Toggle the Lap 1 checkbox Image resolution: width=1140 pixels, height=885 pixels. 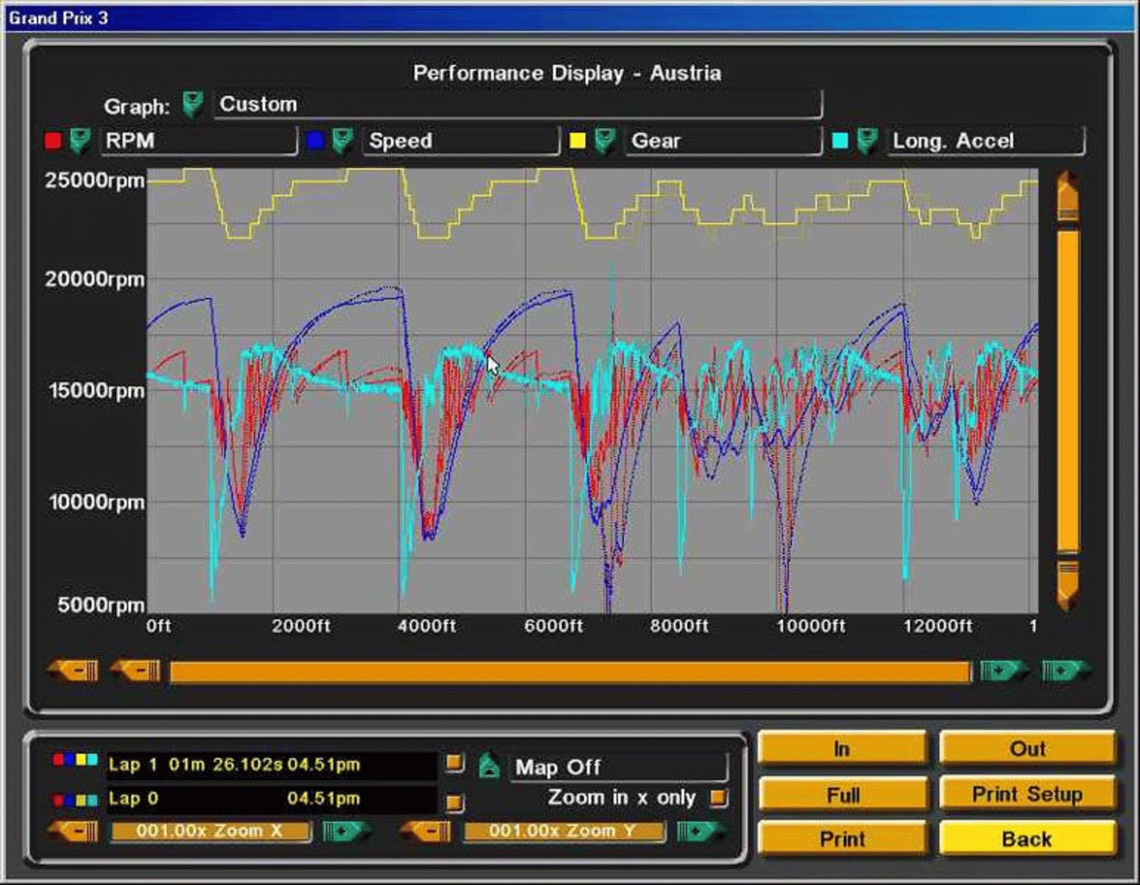pos(455,764)
